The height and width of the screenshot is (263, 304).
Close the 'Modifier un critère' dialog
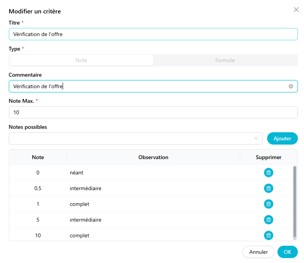coord(296,10)
